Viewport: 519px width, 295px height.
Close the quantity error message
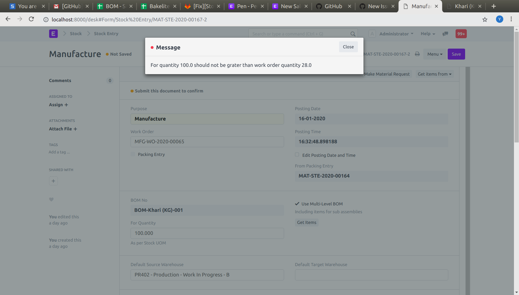pos(348,47)
